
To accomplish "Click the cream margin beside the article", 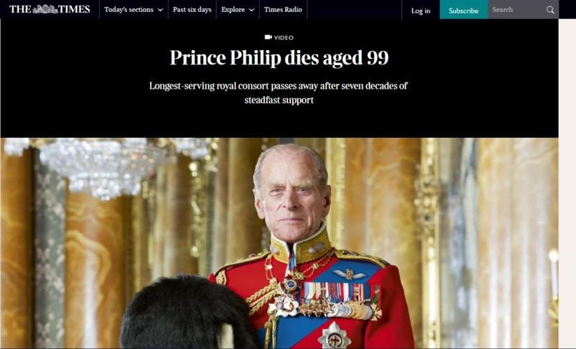I will point(567,184).
